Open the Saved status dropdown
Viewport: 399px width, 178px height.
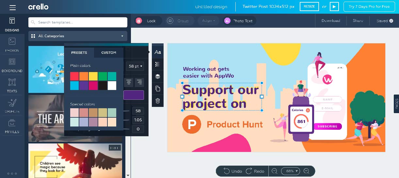[x=384, y=21]
